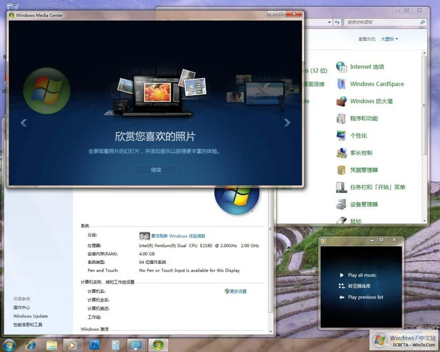Open Internet 选项 in Control Panel
This screenshot has height=352, width=440.
click(360, 67)
